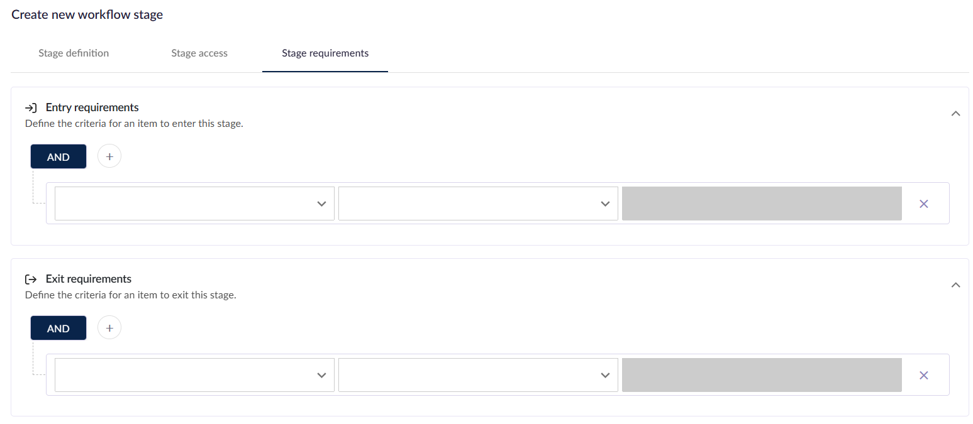The height and width of the screenshot is (424, 973).
Task: Open the first Exit requirements field dropdown
Action: (x=194, y=374)
